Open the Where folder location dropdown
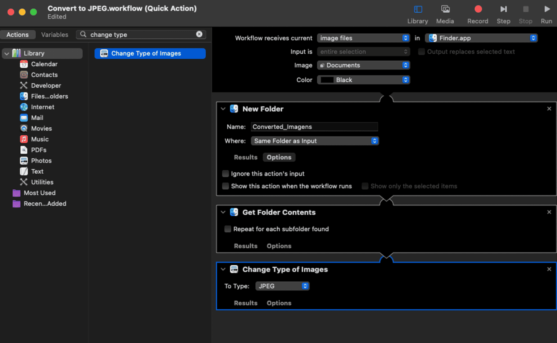557x343 pixels. pyautogui.click(x=314, y=141)
